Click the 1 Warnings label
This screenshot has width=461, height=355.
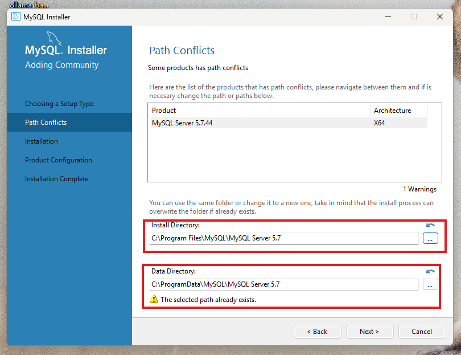(419, 189)
